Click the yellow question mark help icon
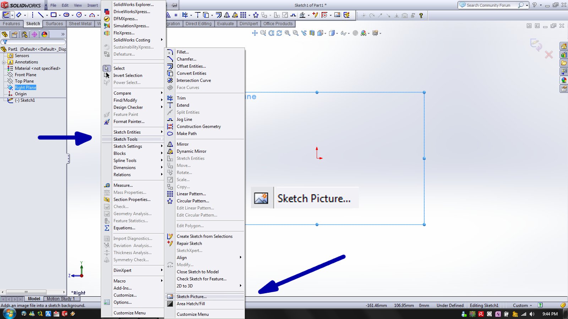The image size is (568, 319). pos(421,15)
